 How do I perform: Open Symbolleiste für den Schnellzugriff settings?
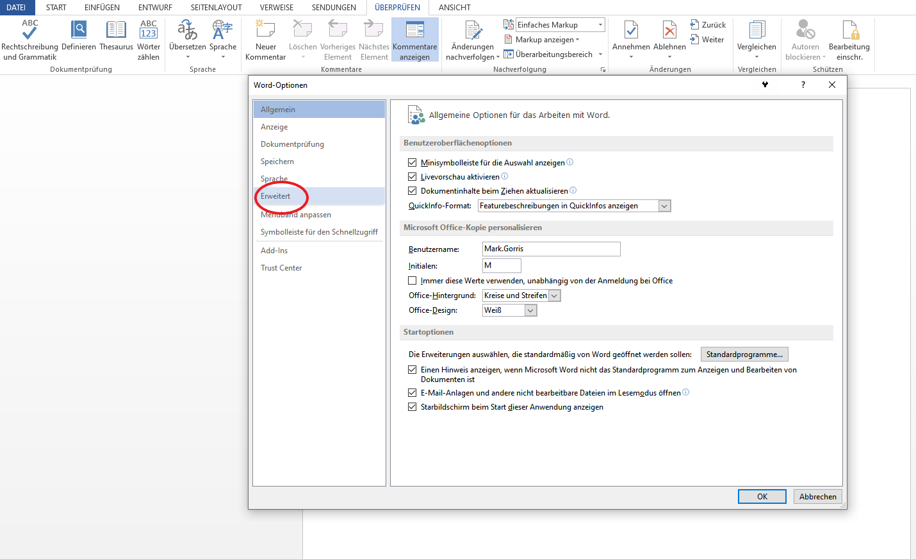pyautogui.click(x=319, y=232)
